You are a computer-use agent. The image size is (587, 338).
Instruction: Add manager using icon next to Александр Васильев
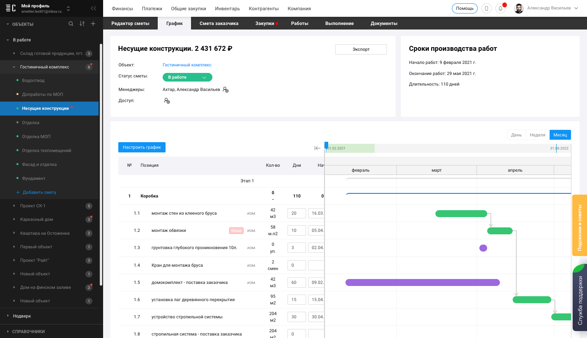[x=226, y=89]
